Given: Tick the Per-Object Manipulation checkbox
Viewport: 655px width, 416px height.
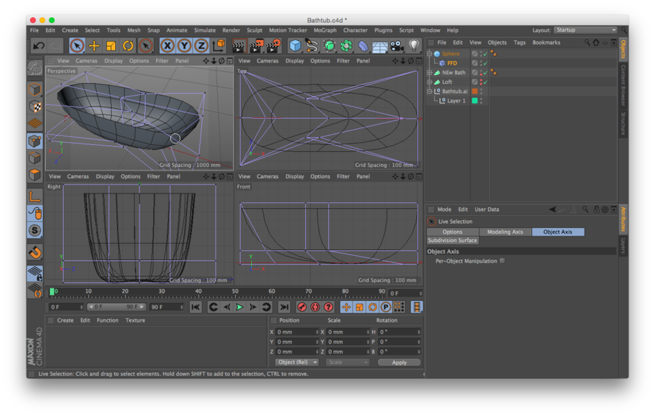Looking at the screenshot, I should pos(502,261).
